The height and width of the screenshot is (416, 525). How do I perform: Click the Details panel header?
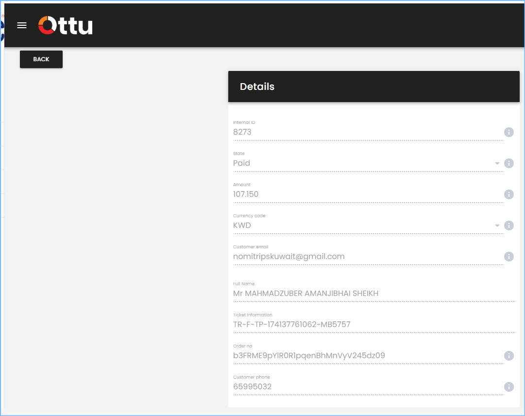(x=373, y=87)
